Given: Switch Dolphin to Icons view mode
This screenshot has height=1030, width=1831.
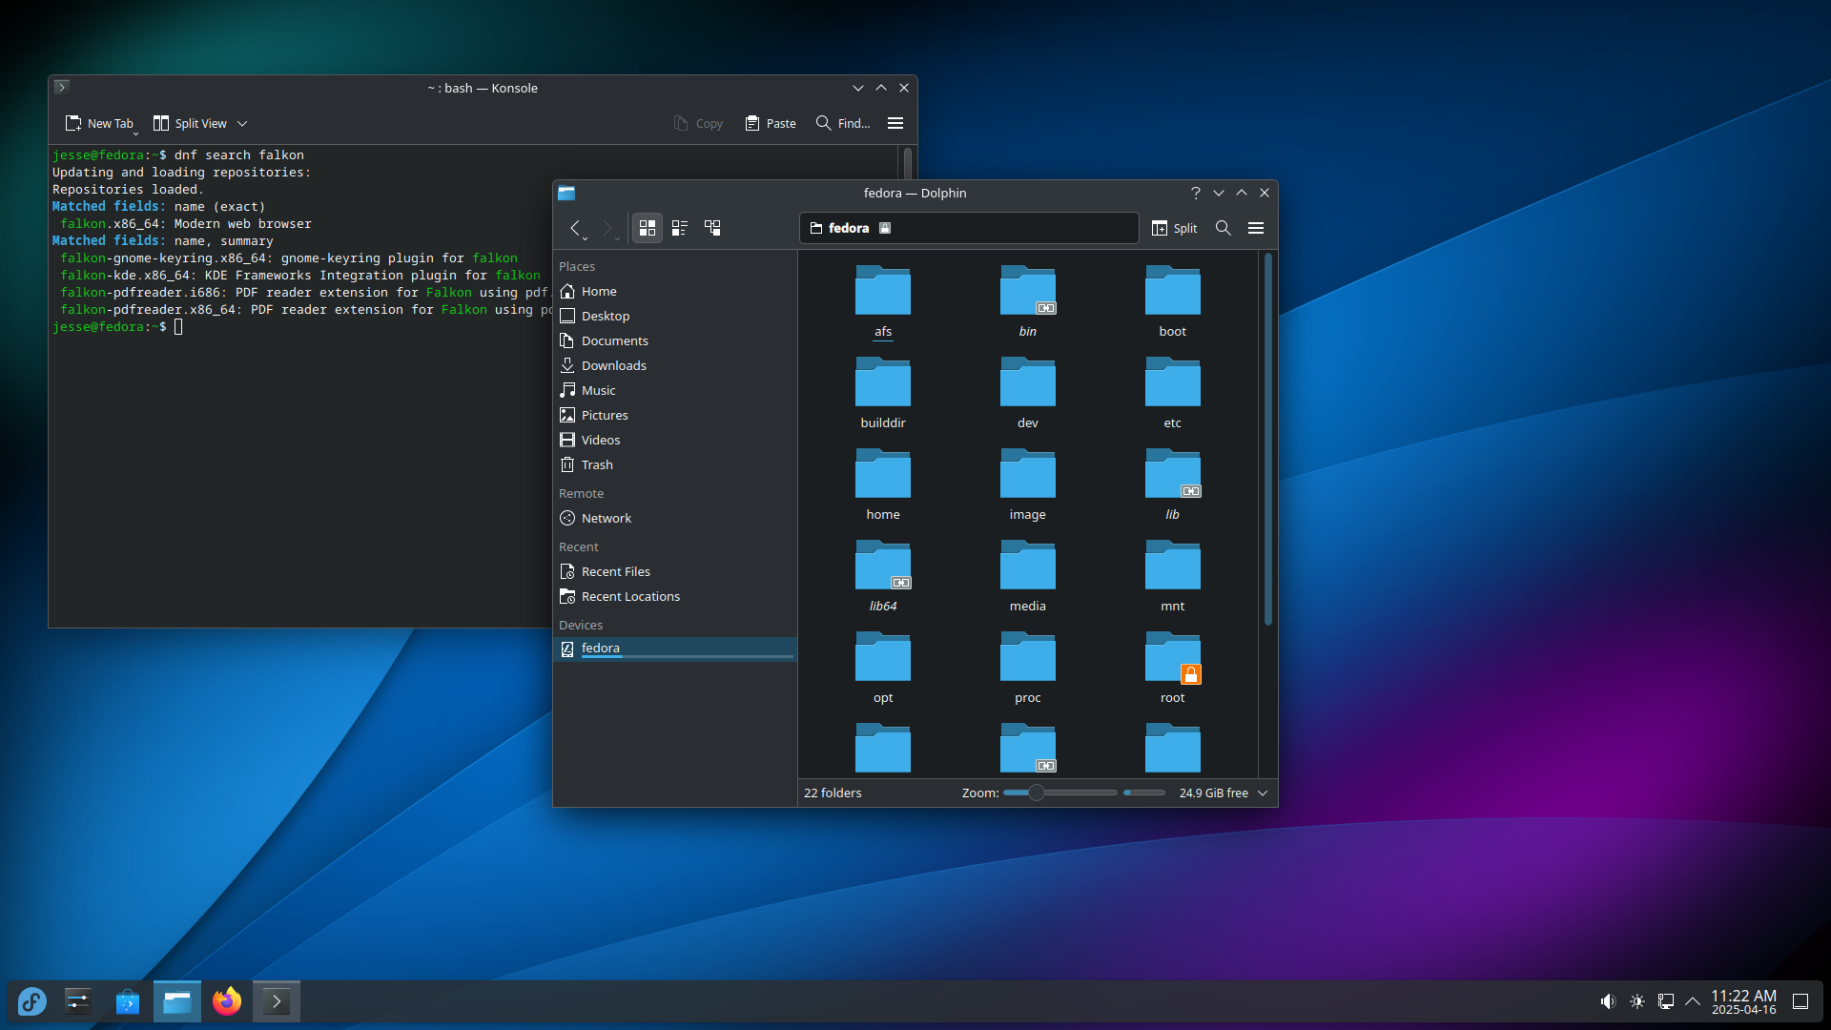Looking at the screenshot, I should 648,228.
